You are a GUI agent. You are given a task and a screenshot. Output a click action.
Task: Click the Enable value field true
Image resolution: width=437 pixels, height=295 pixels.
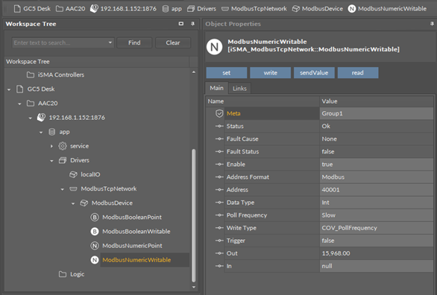point(377,164)
